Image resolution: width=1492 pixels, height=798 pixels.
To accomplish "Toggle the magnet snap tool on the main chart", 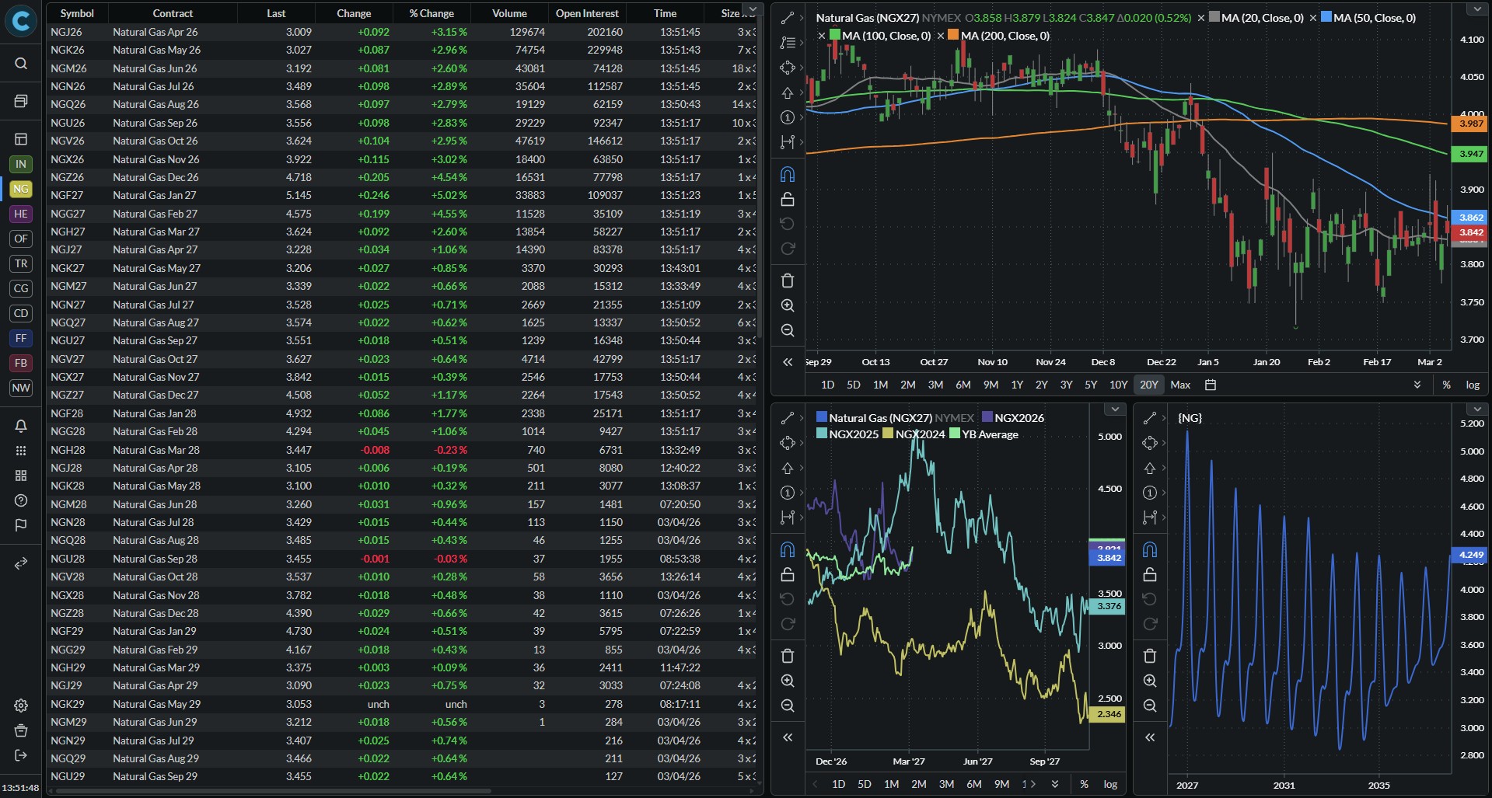I will pos(788,174).
